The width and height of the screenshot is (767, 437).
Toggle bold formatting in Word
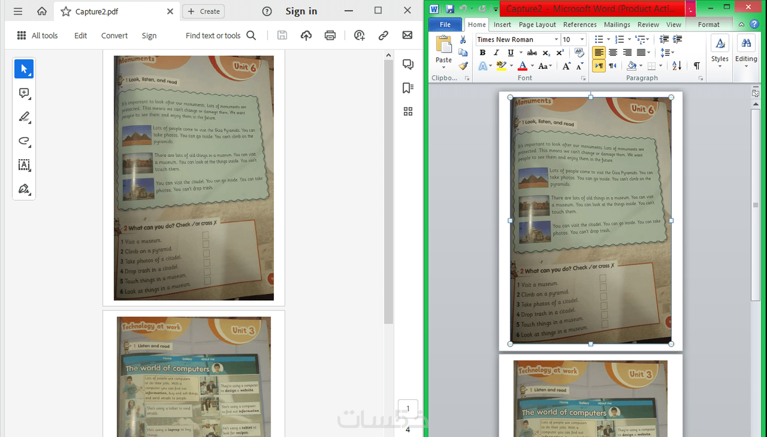482,53
